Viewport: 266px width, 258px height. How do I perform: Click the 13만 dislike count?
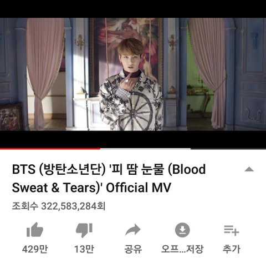coord(84,249)
